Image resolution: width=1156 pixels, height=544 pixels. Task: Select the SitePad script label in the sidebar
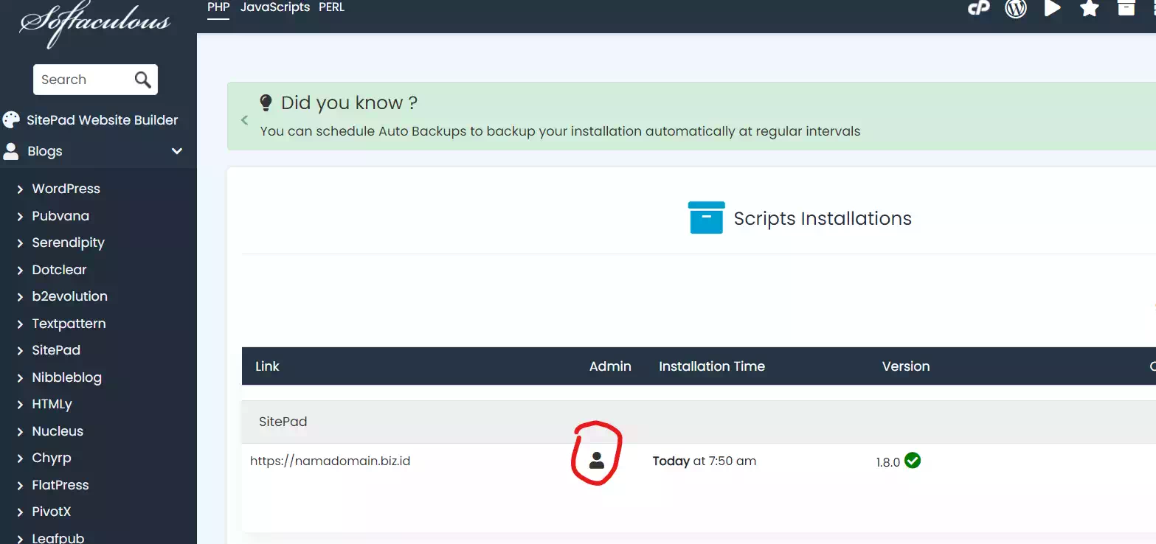tap(56, 350)
